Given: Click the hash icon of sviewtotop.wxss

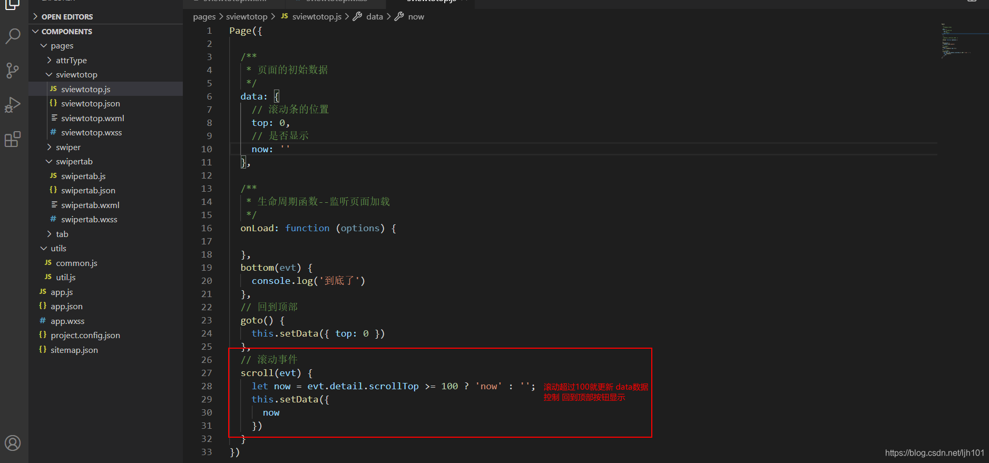Looking at the screenshot, I should (53, 132).
